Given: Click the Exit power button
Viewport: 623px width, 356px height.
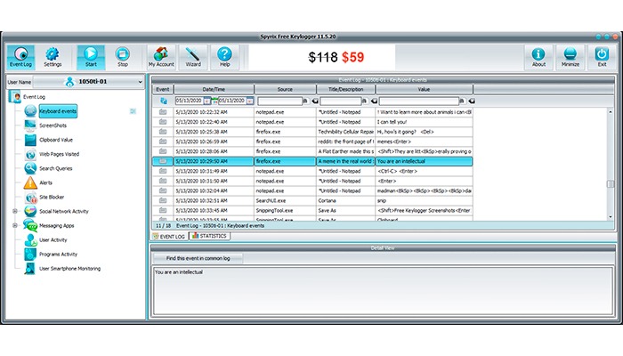Looking at the screenshot, I should [602, 57].
